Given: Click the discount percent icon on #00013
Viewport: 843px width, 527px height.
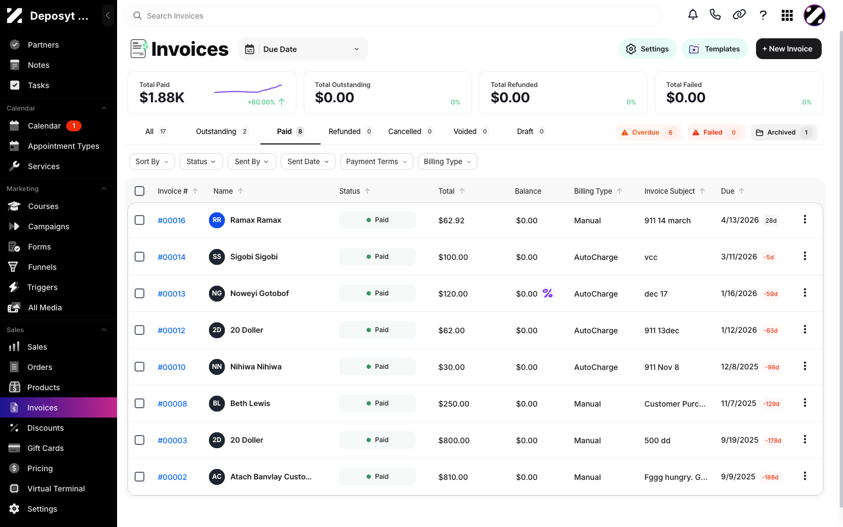Looking at the screenshot, I should point(548,293).
